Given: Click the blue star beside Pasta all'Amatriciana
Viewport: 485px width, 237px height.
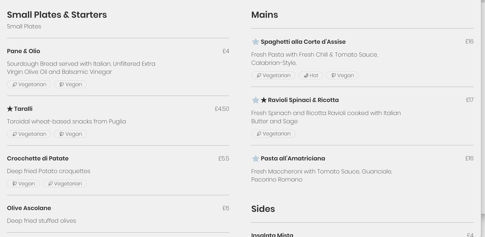Looking at the screenshot, I should point(255,158).
